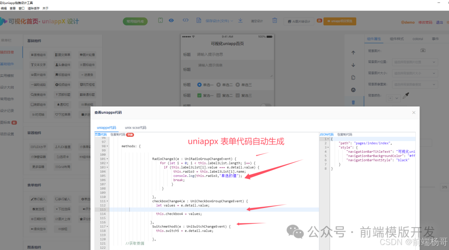Image resolution: width=449 pixels, height=250 pixels.
Task: Add the 标签组件 component
Action: [x=63, y=75]
